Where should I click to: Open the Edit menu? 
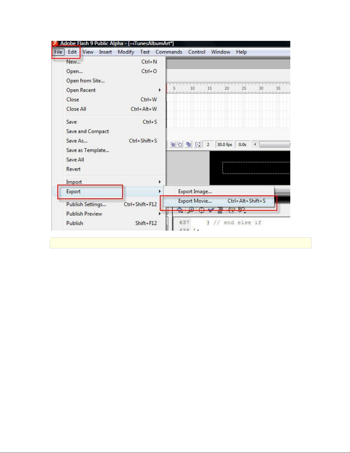pyautogui.click(x=72, y=52)
